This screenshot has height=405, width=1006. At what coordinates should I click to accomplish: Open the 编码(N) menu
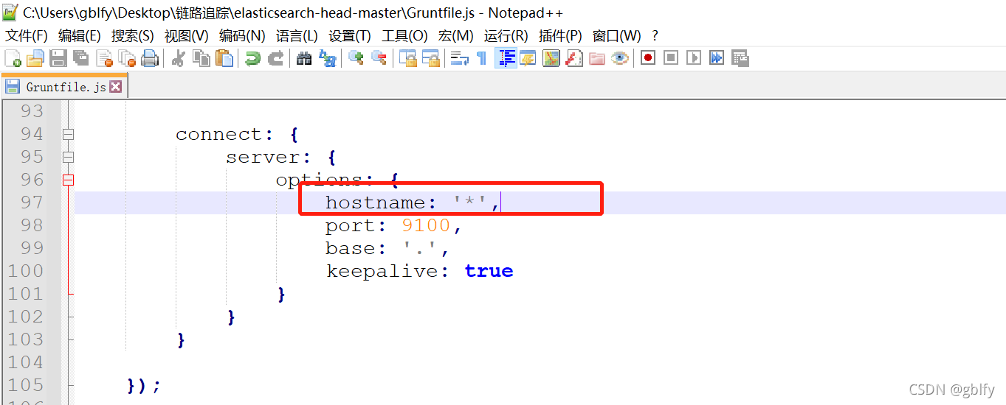pyautogui.click(x=242, y=36)
